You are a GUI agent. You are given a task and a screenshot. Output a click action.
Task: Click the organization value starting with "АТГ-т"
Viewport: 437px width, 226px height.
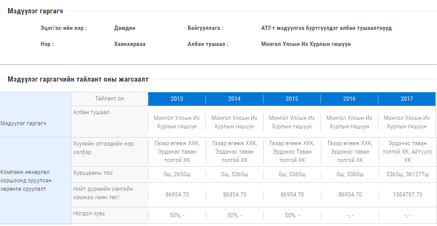[326, 28]
